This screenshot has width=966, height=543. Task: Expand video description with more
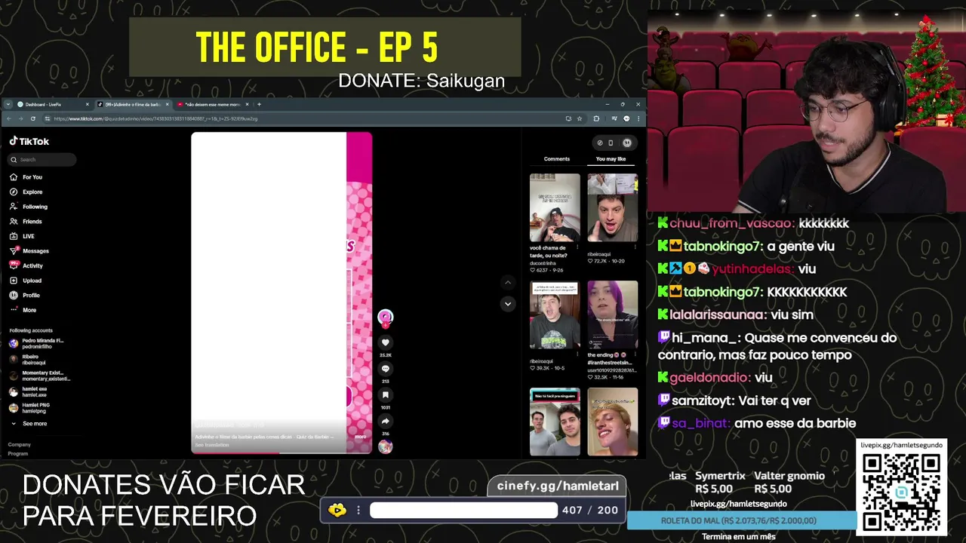pos(361,437)
